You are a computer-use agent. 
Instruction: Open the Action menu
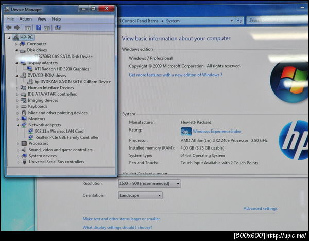[25, 19]
